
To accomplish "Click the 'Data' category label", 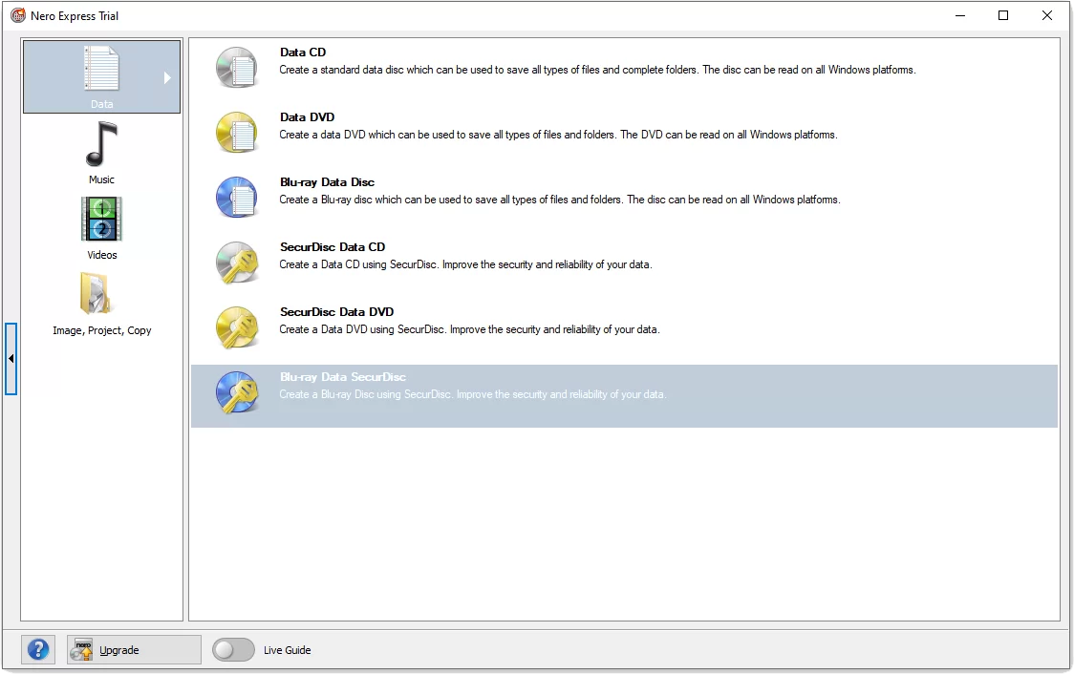I will 101,104.
